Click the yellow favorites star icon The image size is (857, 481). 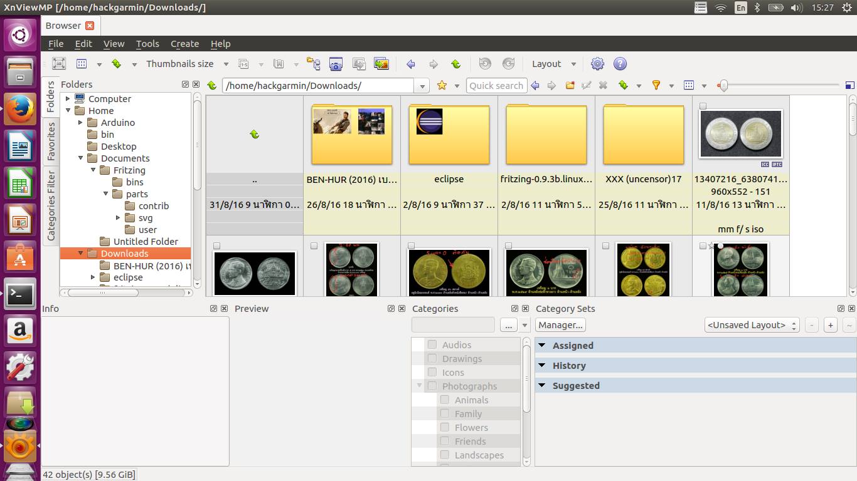442,86
